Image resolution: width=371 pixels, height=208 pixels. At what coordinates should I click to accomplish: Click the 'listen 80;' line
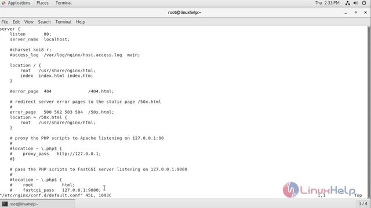click(x=30, y=34)
